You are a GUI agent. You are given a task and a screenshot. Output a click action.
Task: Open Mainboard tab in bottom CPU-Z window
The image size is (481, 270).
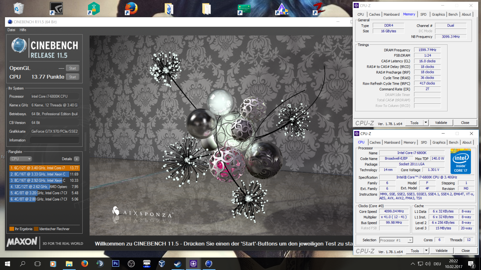pyautogui.click(x=392, y=142)
